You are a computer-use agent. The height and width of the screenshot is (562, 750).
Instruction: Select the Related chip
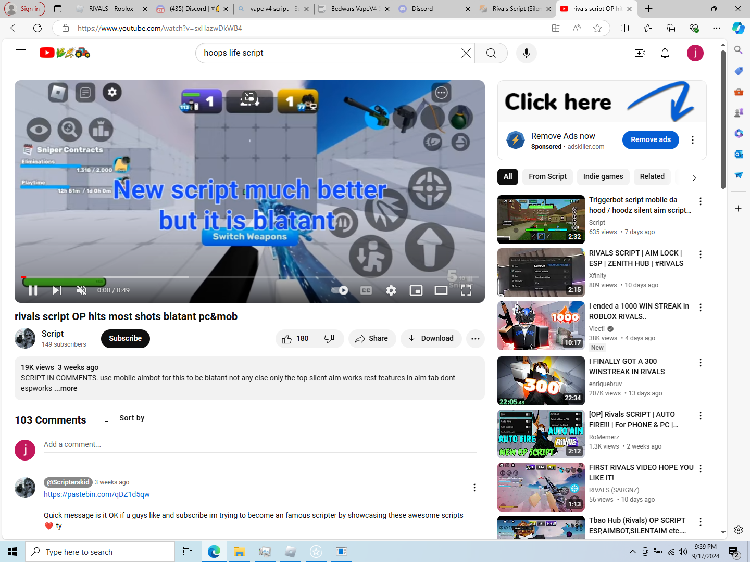click(x=652, y=177)
